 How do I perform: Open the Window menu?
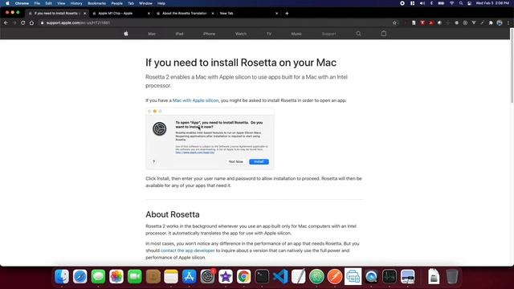(x=145, y=3)
